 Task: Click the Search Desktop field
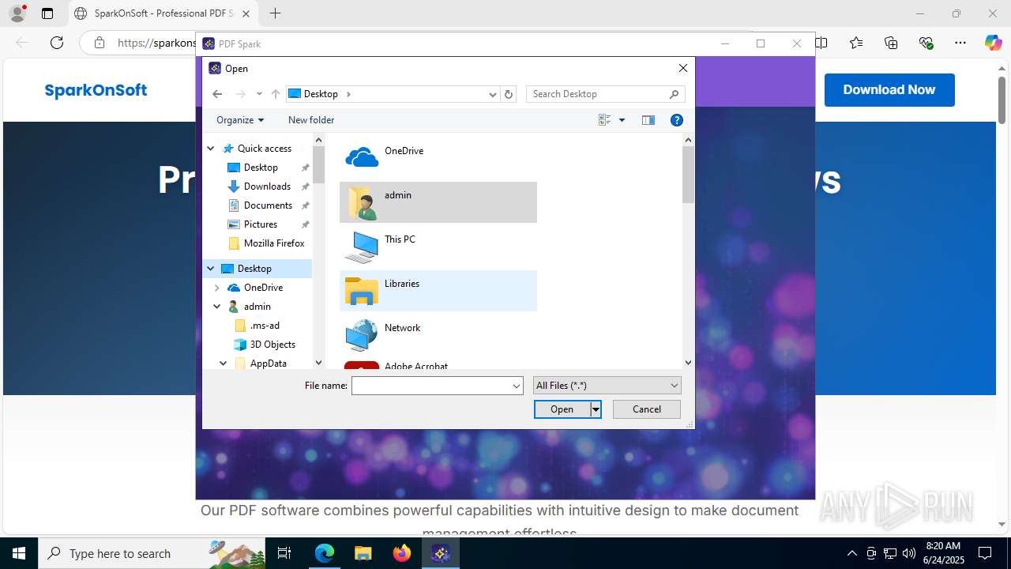click(598, 94)
